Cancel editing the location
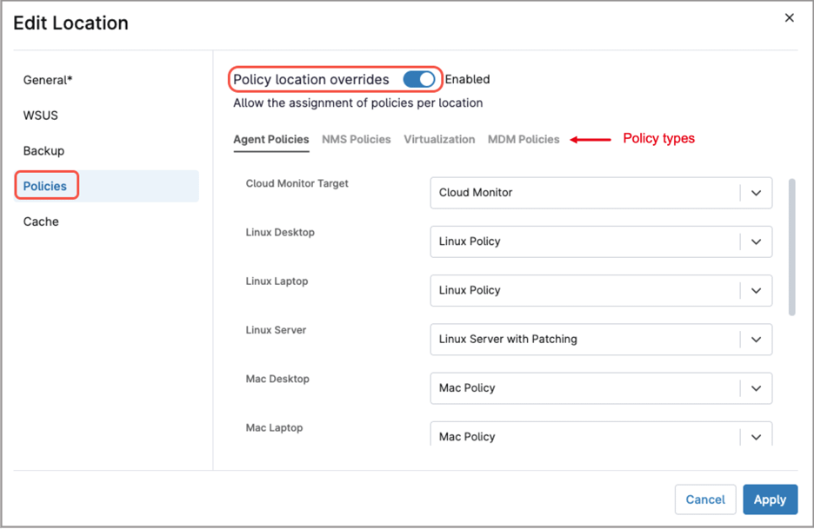 705,499
